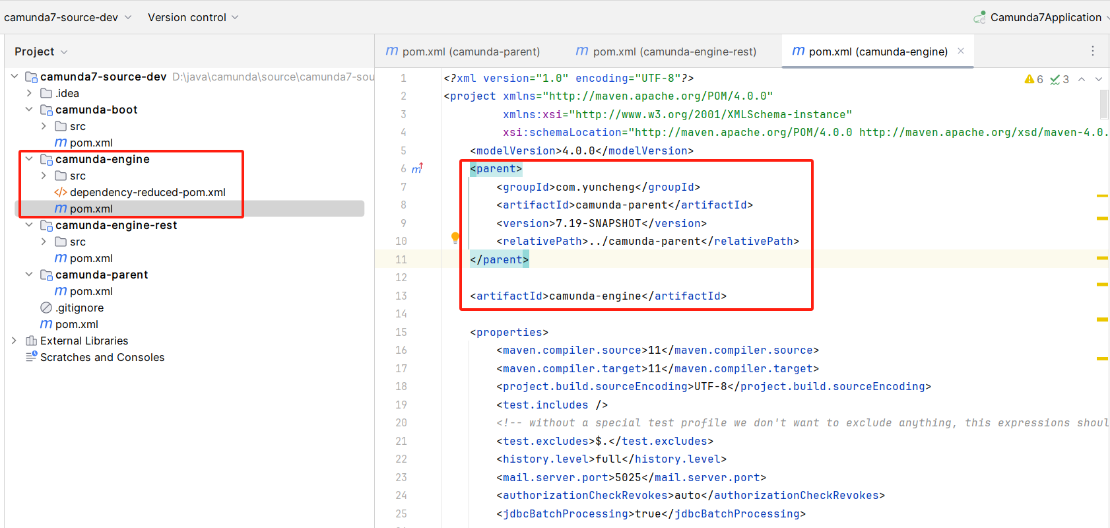The image size is (1110, 528).
Task: Open the Version control dropdown
Action: click(193, 17)
